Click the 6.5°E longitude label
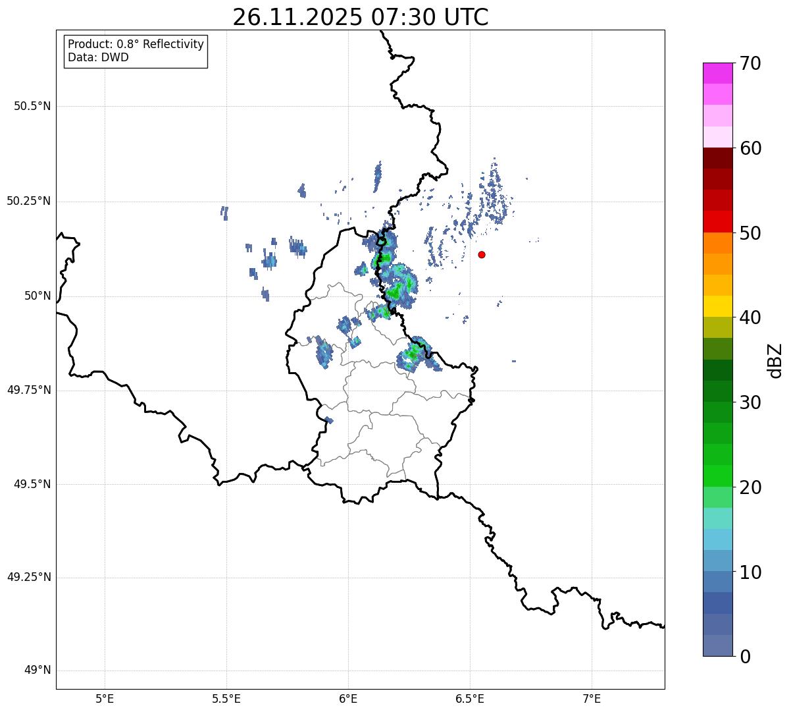The width and height of the screenshot is (791, 712). pos(470,699)
